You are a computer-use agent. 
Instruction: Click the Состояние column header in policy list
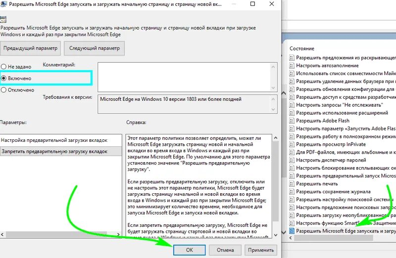tap(302, 48)
